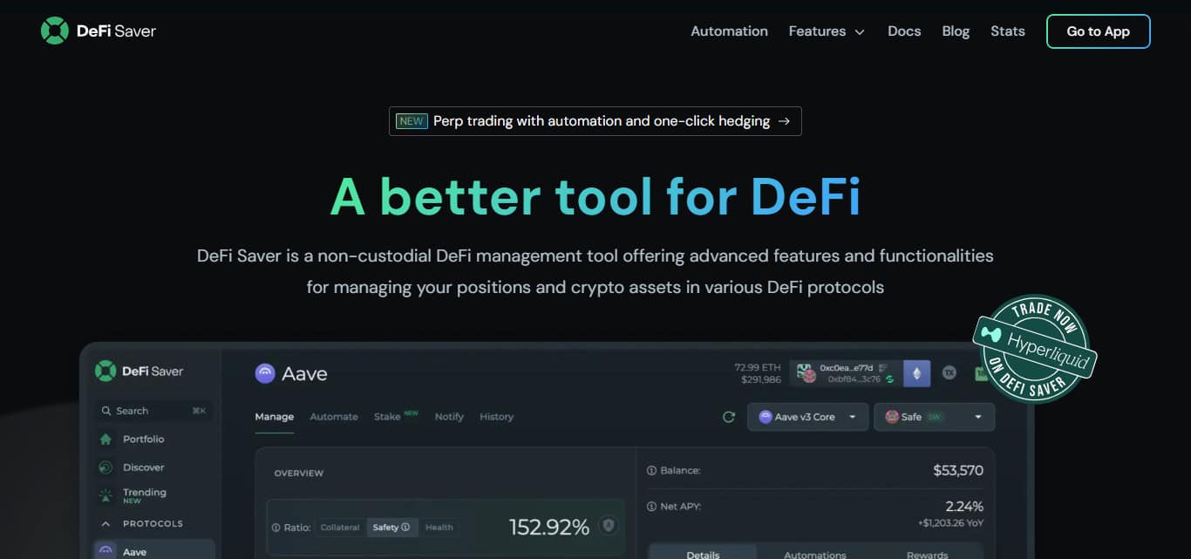
Task: Click the arrow icon in announcement banner
Action: 784,121
